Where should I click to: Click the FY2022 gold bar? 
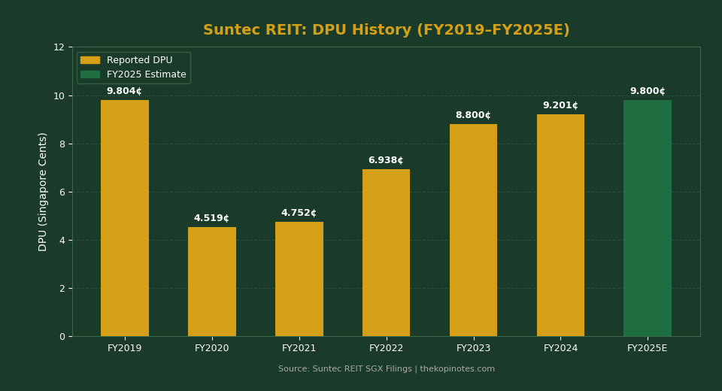pyautogui.click(x=387, y=253)
